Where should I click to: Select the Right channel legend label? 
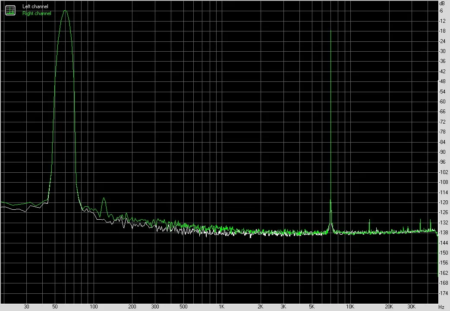click(37, 13)
